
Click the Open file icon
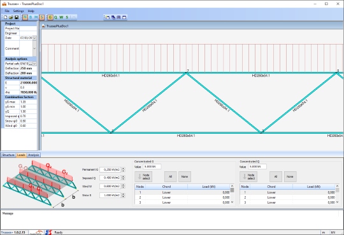[11, 17]
